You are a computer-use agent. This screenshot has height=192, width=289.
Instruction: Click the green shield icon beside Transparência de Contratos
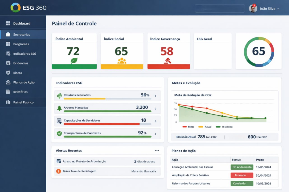click(x=59, y=134)
